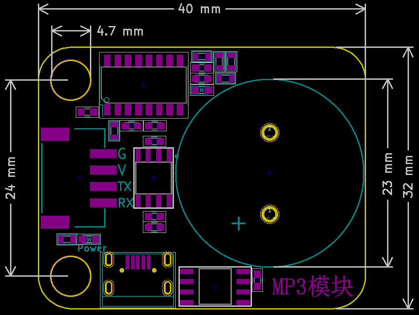Select the G pin label
Viewport: 419px width, 315px height.
coord(122,154)
